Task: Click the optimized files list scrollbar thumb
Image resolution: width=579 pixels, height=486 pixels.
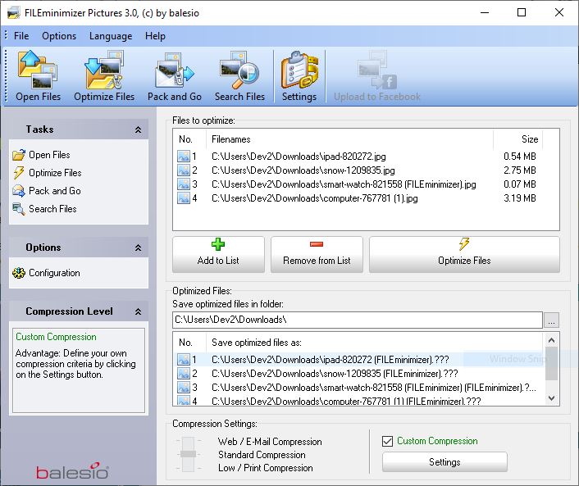Action: [x=551, y=364]
